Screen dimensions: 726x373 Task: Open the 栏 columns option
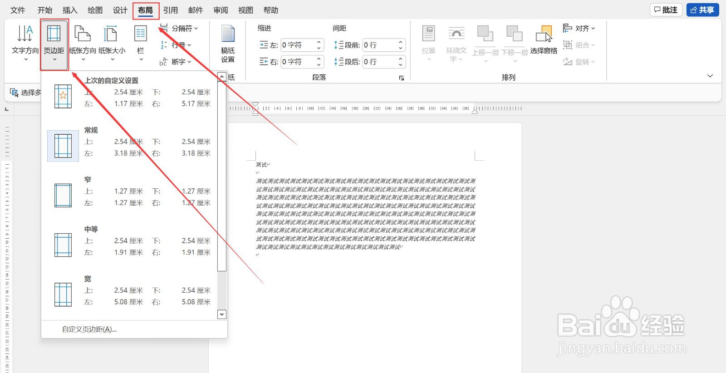click(141, 43)
